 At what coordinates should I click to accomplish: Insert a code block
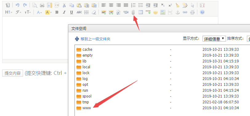[x=57, y=5]
